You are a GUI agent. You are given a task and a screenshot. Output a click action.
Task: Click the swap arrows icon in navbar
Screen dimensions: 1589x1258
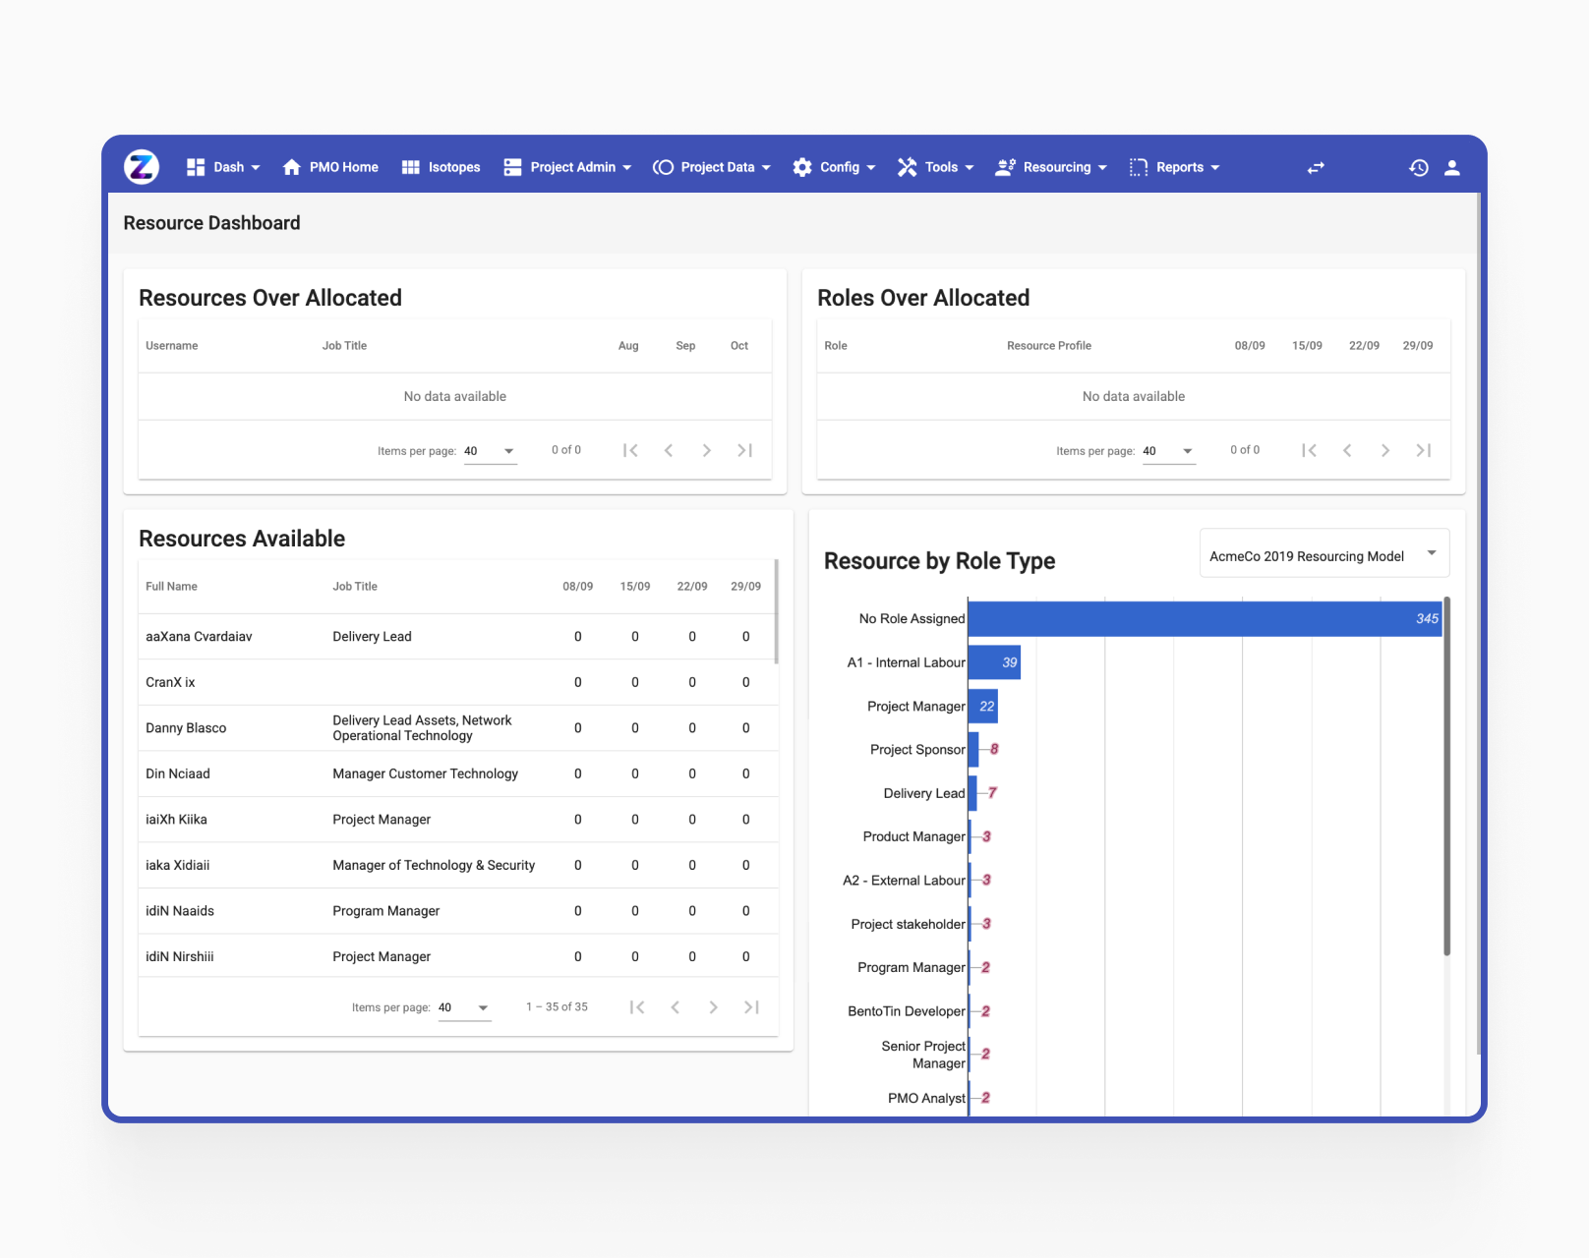coord(1316,168)
